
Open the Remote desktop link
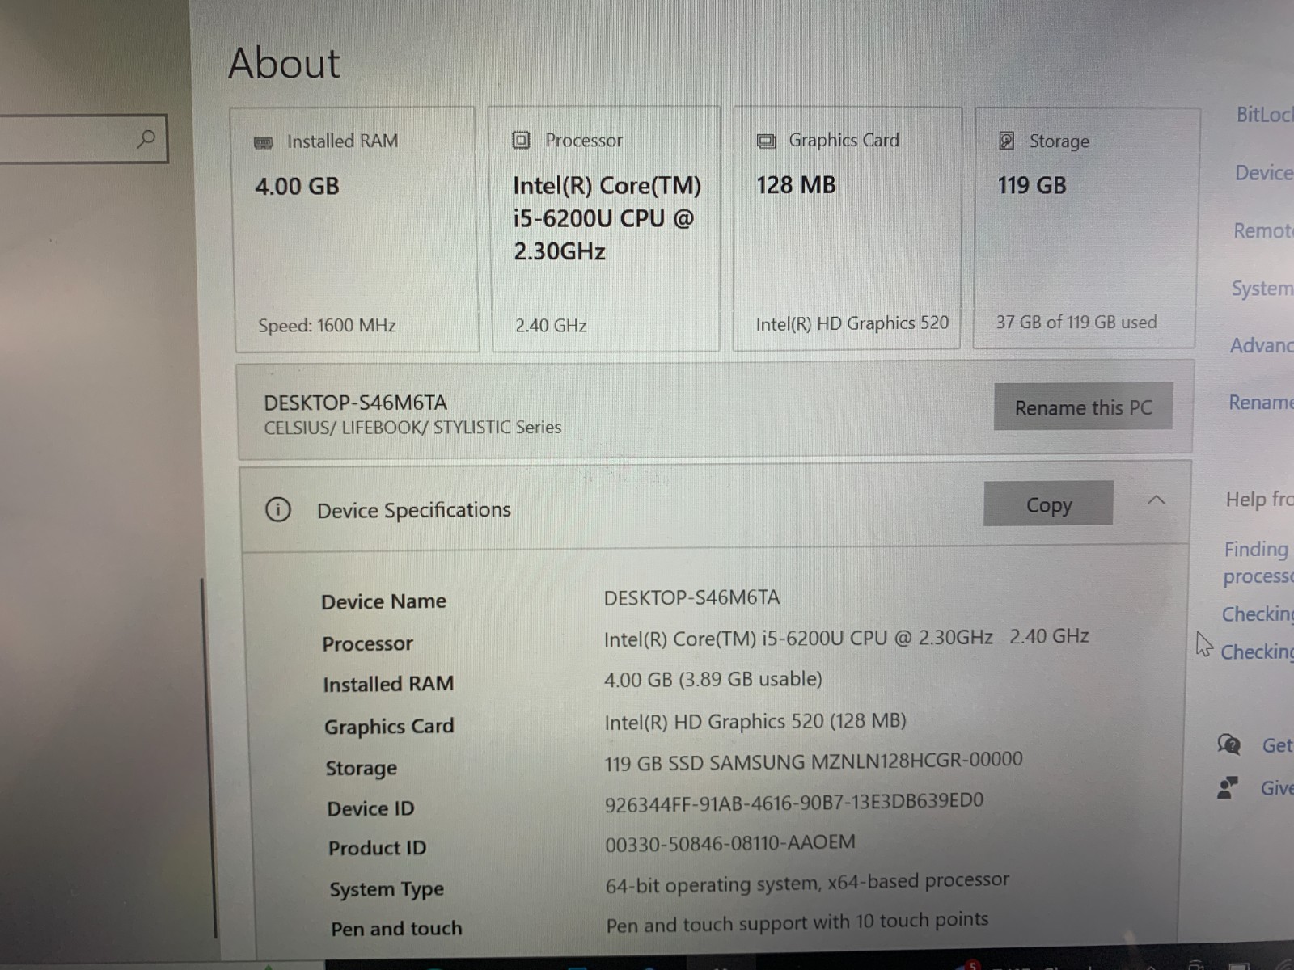click(1263, 231)
